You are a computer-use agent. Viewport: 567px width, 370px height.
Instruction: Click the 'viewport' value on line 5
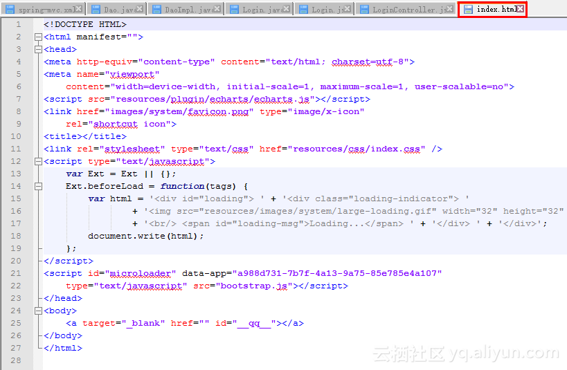click(x=132, y=75)
